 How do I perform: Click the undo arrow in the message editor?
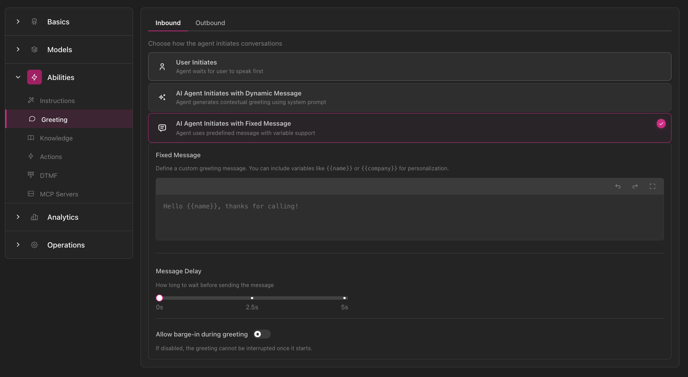click(618, 186)
